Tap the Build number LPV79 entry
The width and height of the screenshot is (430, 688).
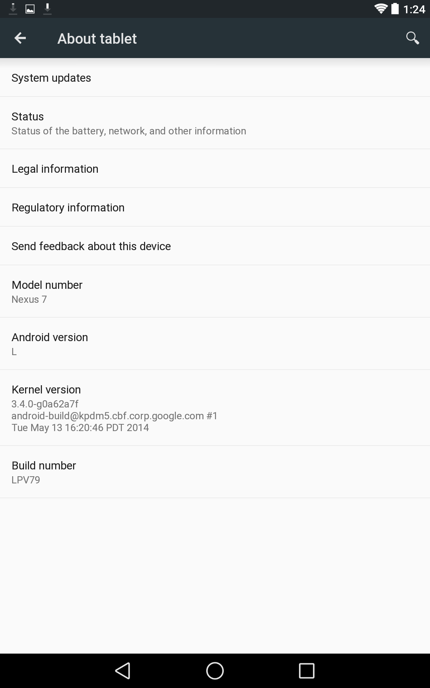[215, 472]
